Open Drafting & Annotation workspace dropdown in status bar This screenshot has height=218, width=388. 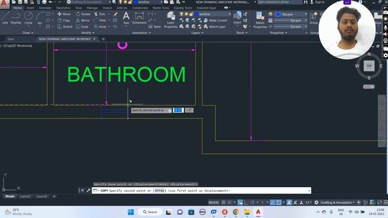point(338,202)
